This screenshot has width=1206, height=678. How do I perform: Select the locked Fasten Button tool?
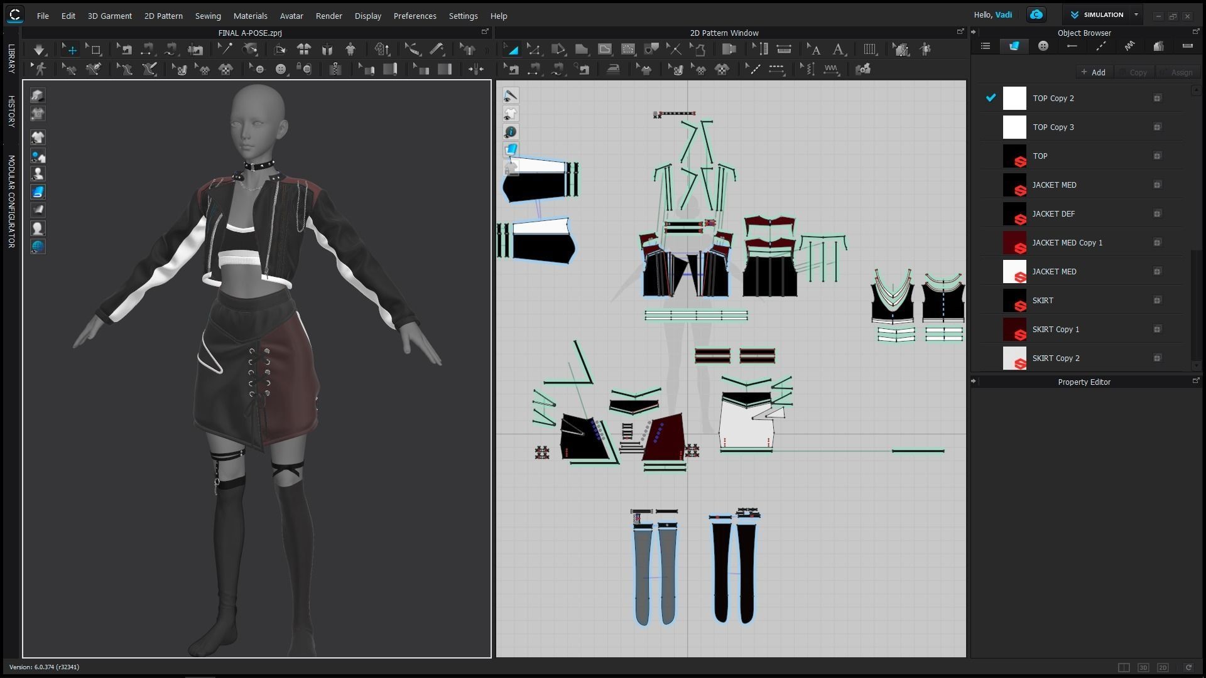[304, 69]
